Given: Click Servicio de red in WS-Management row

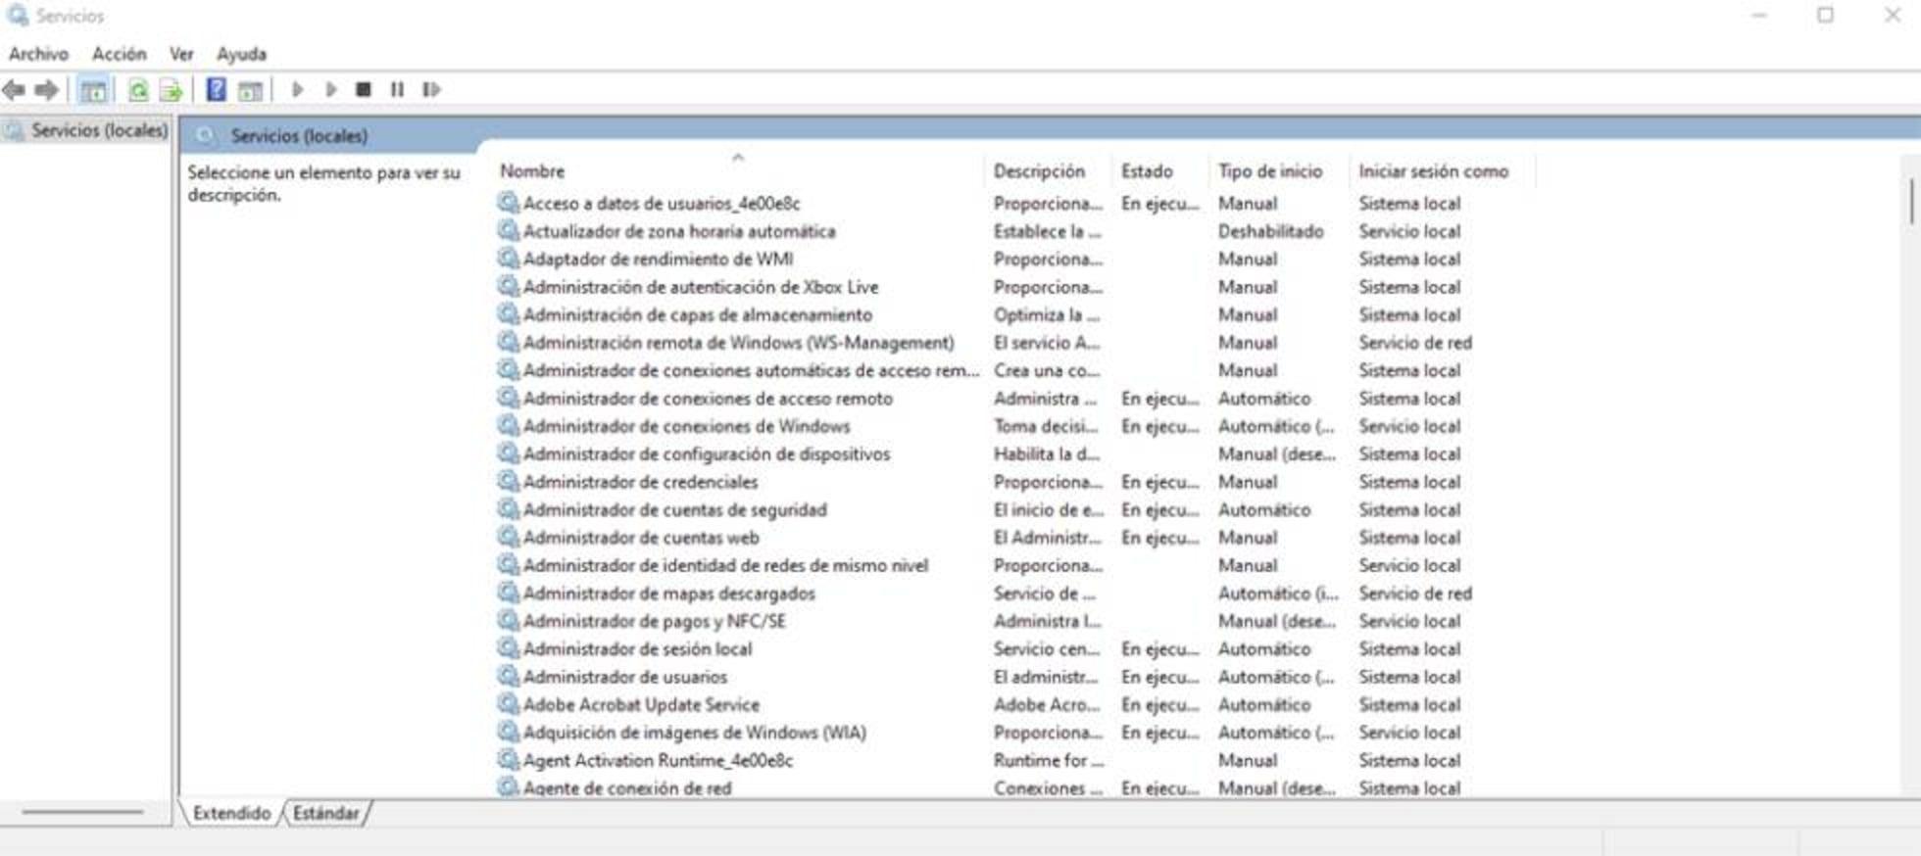Looking at the screenshot, I should pos(1415,343).
